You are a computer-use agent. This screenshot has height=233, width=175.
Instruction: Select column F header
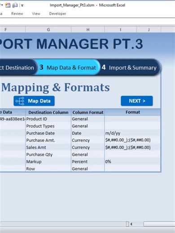point(13,30)
